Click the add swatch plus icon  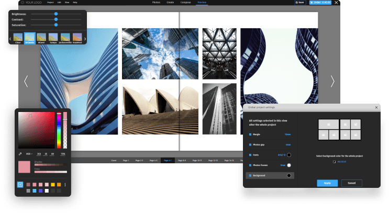(x=20, y=185)
